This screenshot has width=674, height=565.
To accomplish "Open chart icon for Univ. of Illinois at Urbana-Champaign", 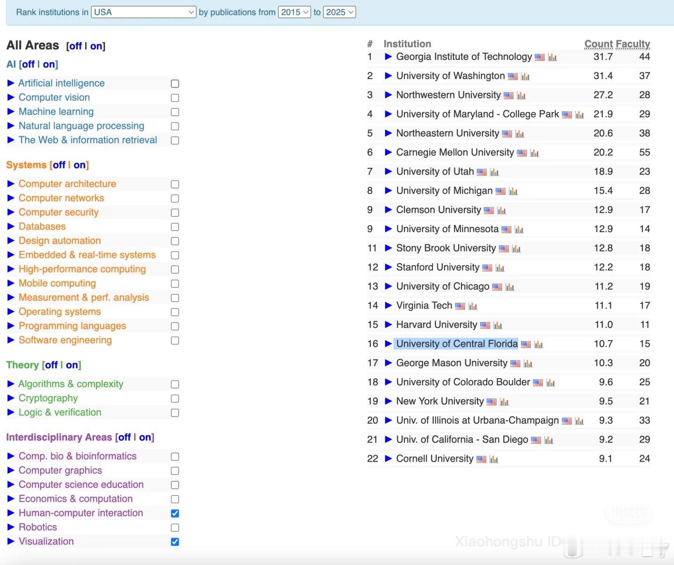I will [579, 422].
